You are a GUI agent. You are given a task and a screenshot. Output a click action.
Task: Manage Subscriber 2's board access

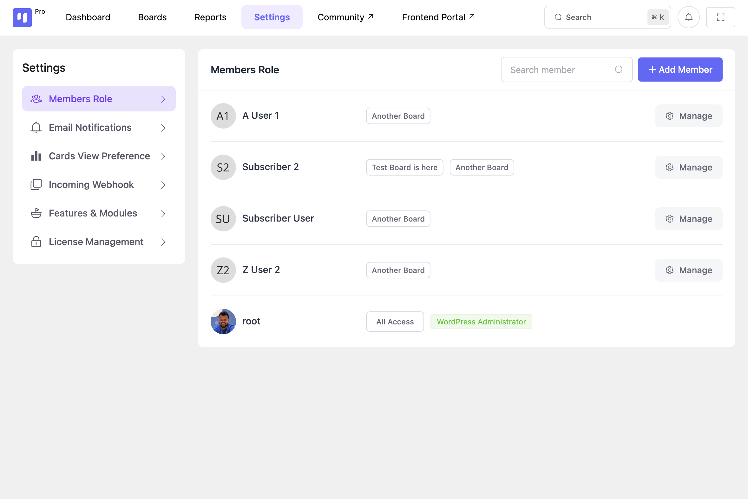click(689, 167)
